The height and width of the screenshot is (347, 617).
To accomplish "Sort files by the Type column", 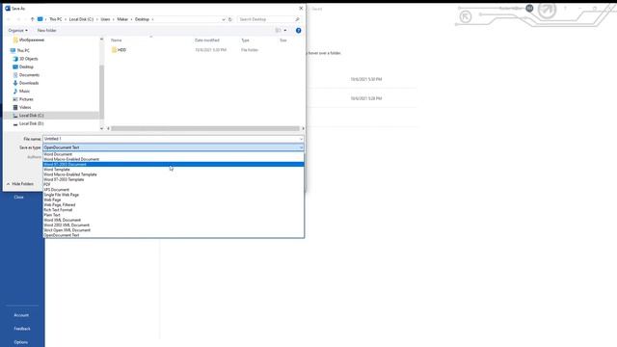I will pyautogui.click(x=245, y=40).
